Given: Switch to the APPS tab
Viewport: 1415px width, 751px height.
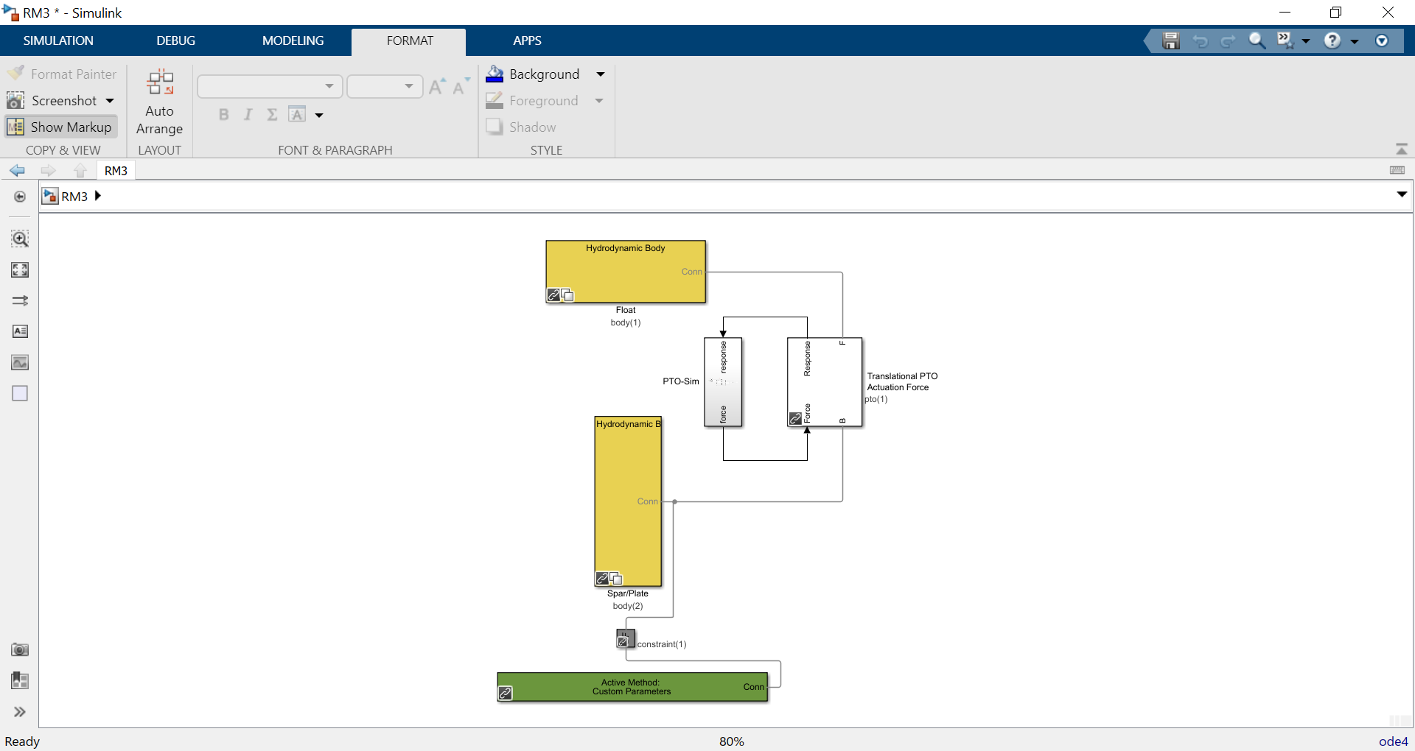Looking at the screenshot, I should click(527, 40).
